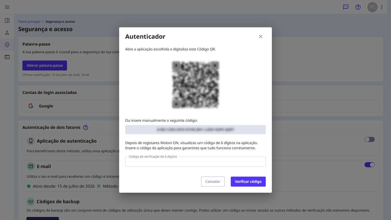391x220 pixels.
Task: Open the hamburger menu icon
Action: [x=7, y=7]
